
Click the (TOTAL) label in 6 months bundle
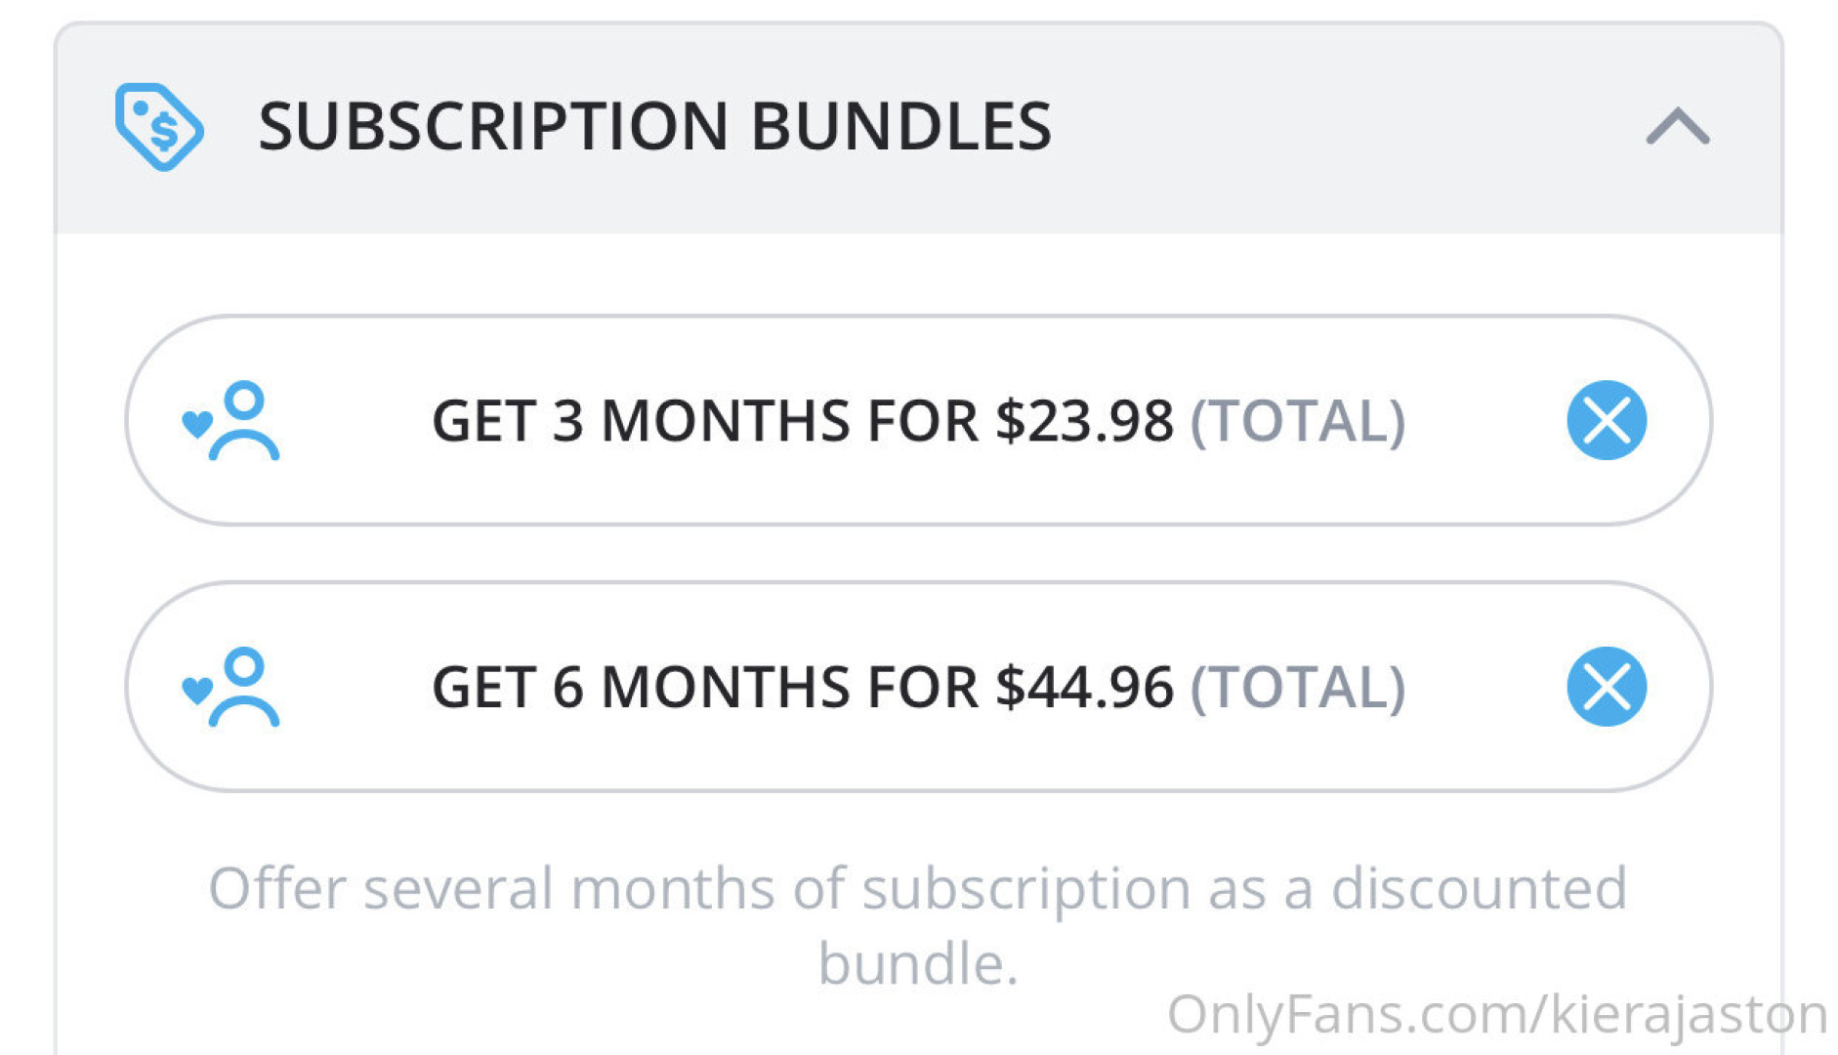click(1297, 688)
